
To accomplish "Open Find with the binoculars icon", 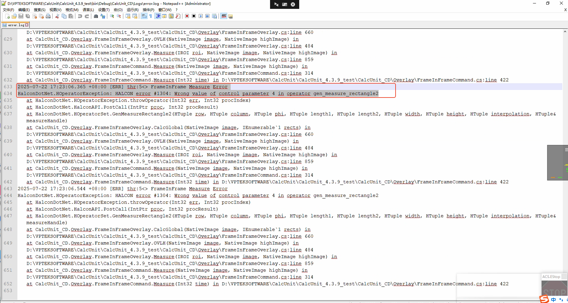I will click(96, 16).
